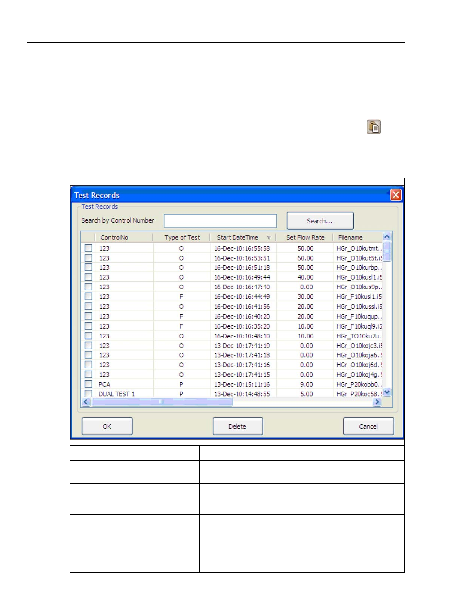This screenshot has height=614, width=474.
Task: Check the record started 16-Dec-10 16:41:56
Action: click(88, 306)
